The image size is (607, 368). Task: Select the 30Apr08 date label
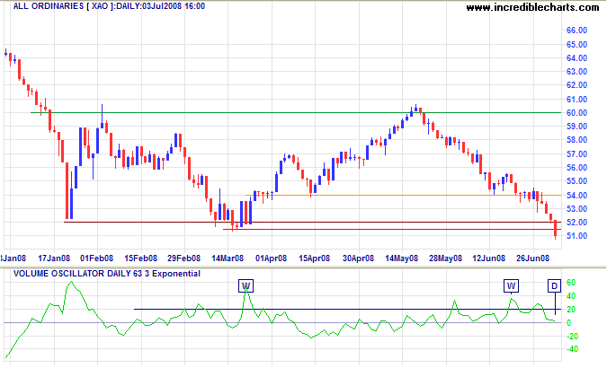pos(359,258)
